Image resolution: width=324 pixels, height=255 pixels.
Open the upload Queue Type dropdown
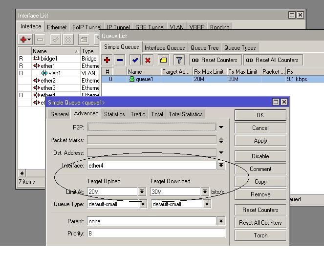pos(143,204)
